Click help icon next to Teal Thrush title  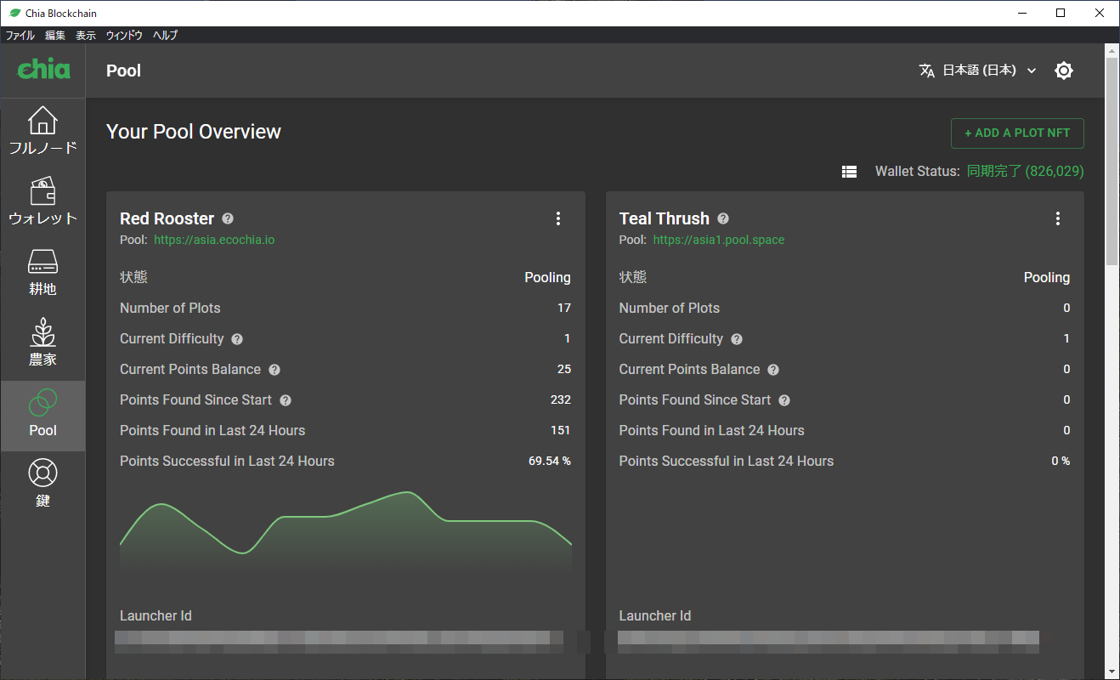[x=723, y=218]
